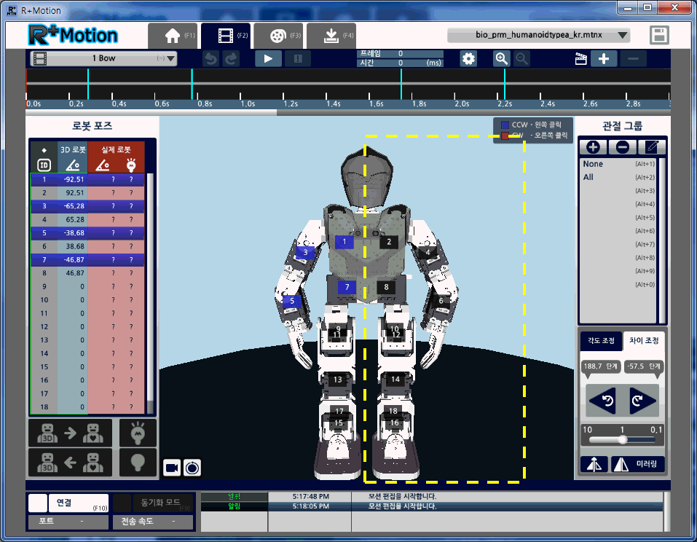Add a new joint group
The height and width of the screenshot is (542, 697).
(x=593, y=146)
